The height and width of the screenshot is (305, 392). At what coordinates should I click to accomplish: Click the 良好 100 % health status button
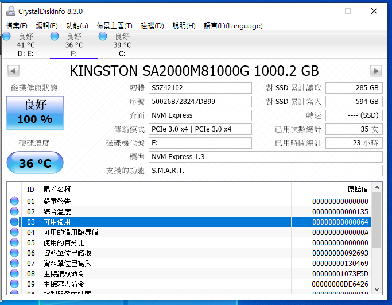tap(35, 113)
